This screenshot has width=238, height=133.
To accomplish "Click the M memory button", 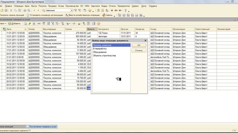I will pyautogui.click(x=112, y=10).
